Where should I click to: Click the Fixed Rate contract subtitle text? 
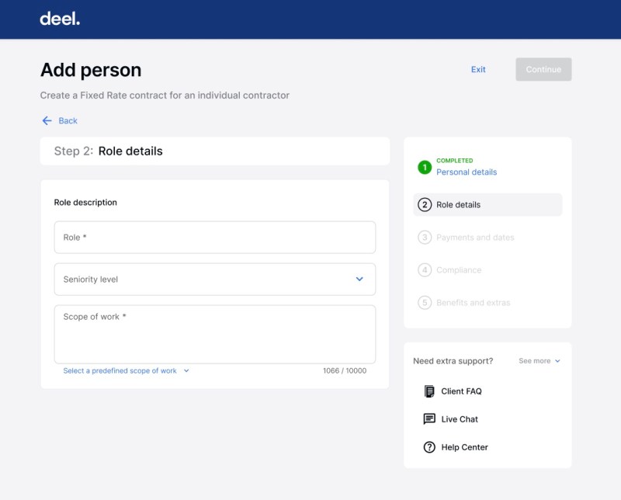(165, 95)
